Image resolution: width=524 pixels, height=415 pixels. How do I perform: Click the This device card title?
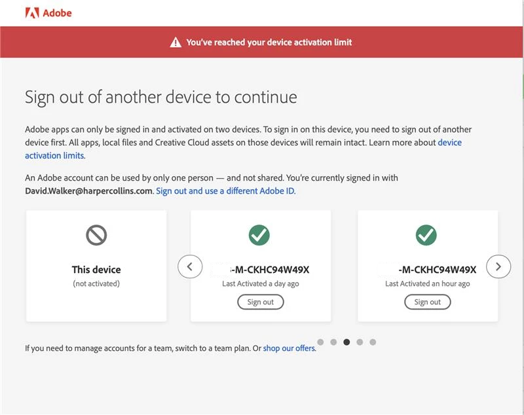click(96, 270)
